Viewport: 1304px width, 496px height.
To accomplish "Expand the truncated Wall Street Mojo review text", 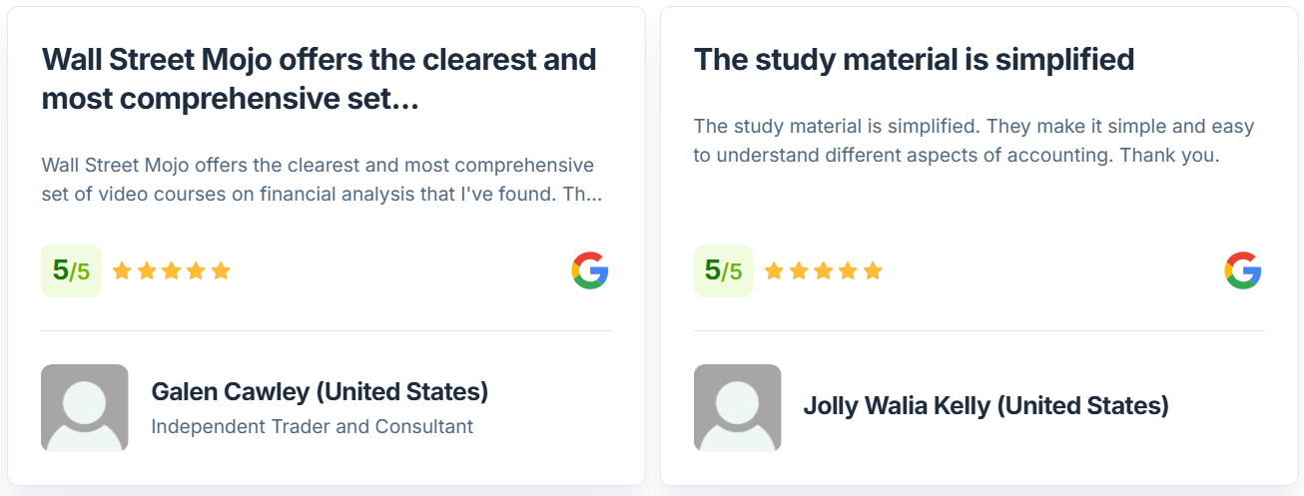I will [322, 180].
